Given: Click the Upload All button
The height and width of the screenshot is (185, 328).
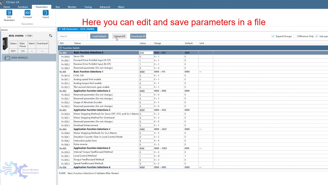Looking at the screenshot, I should pos(119,36).
